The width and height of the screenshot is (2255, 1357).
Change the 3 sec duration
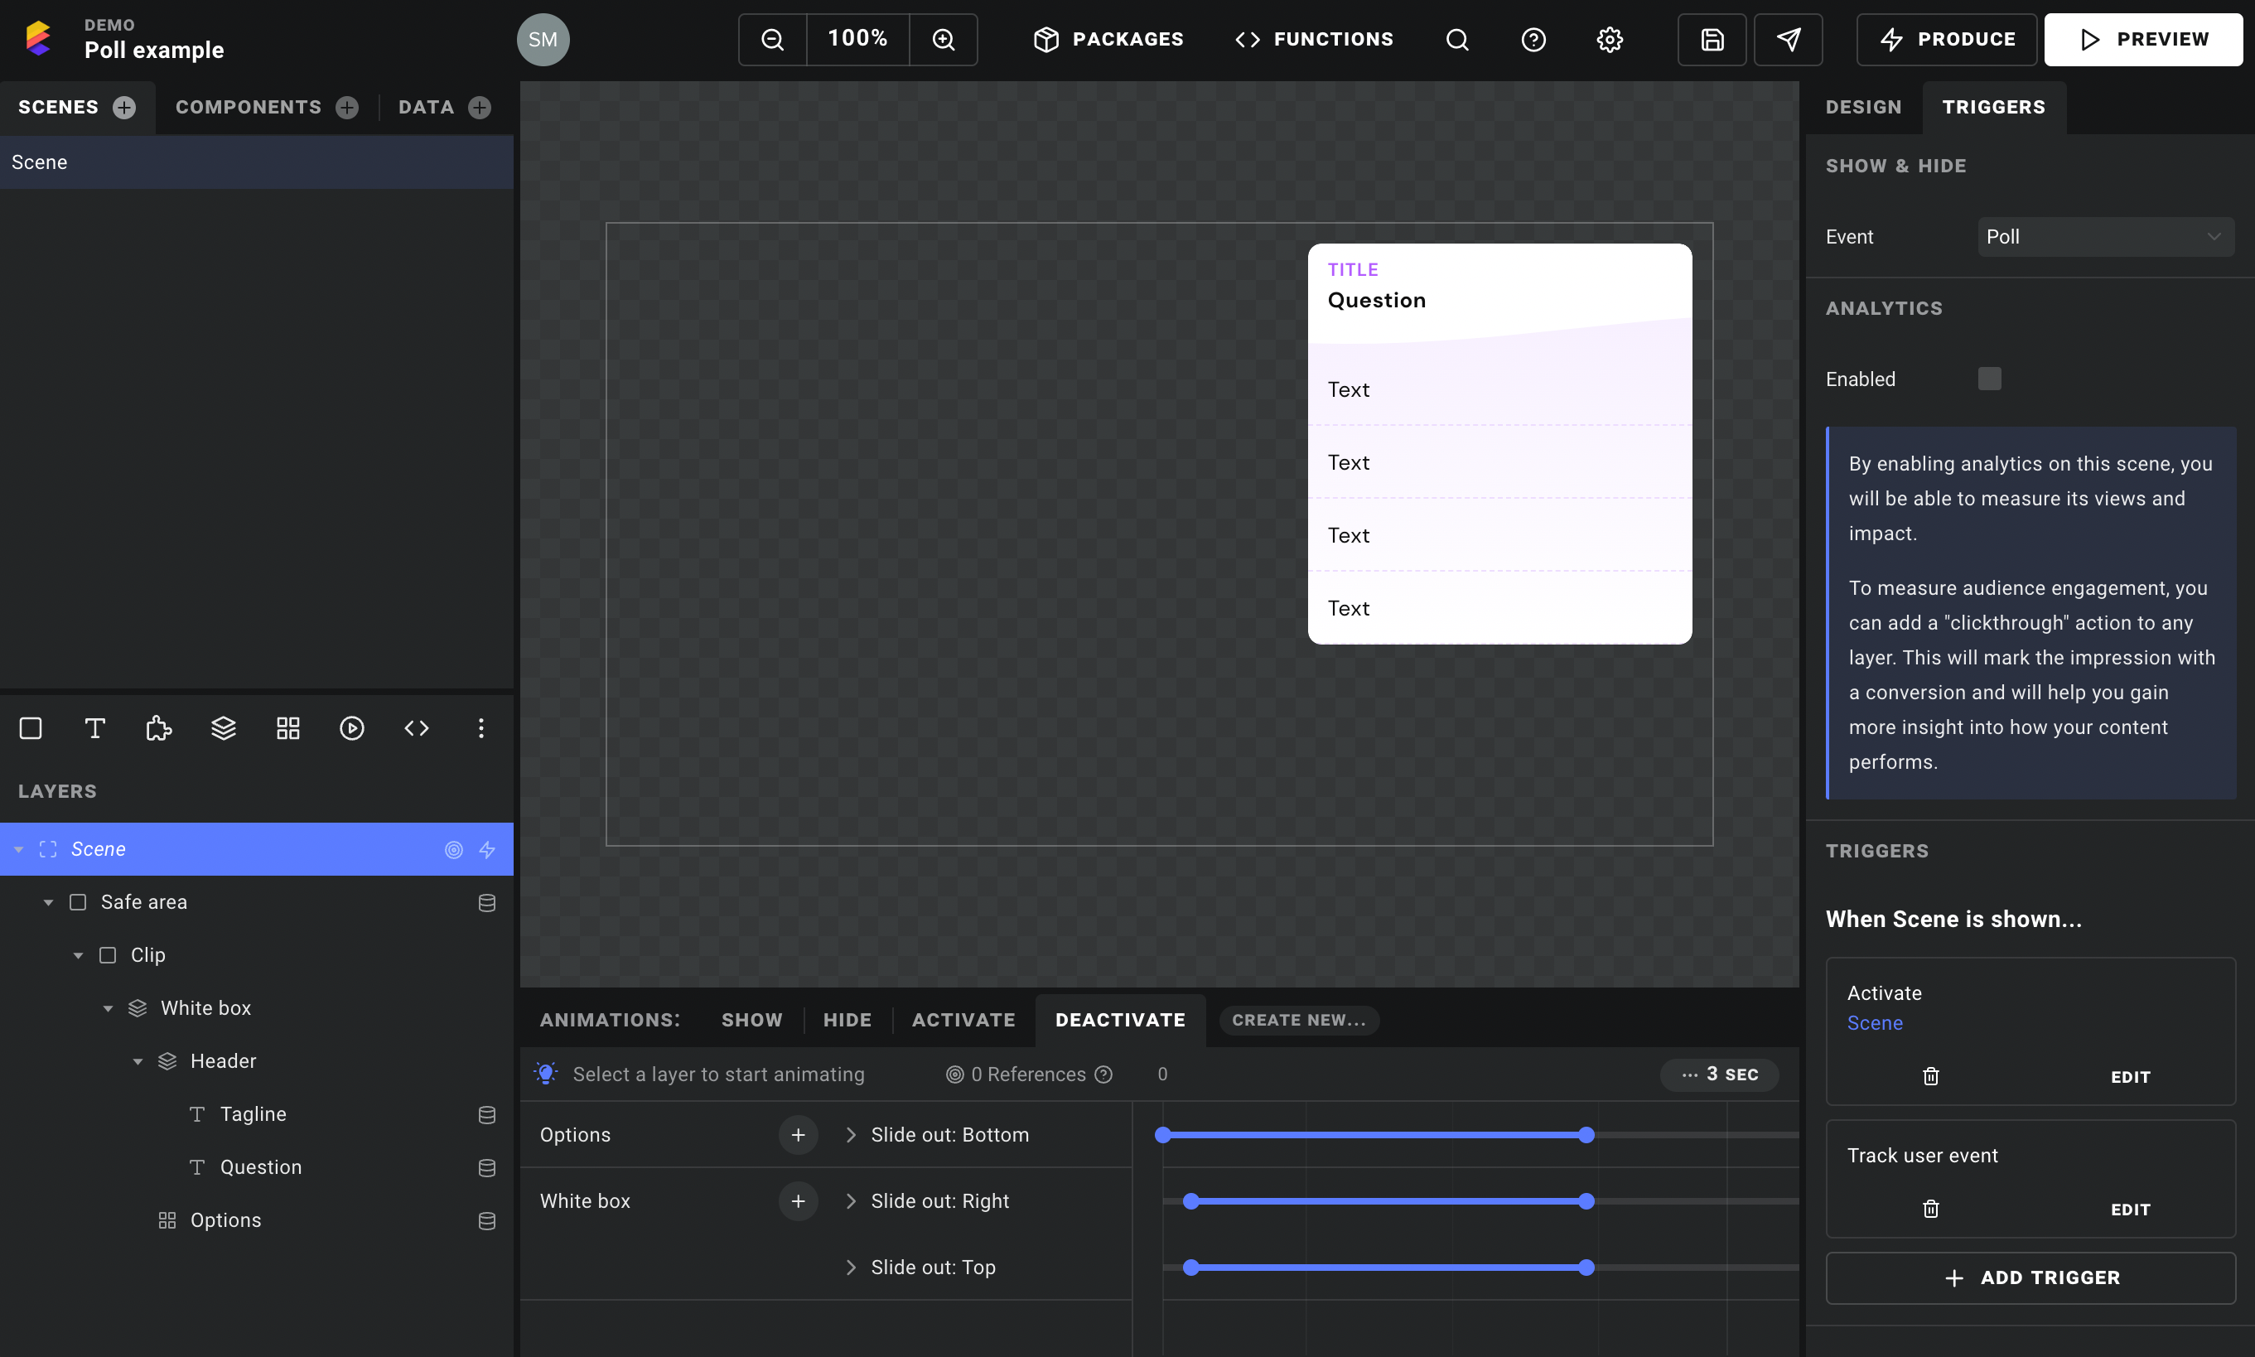1719,1074
